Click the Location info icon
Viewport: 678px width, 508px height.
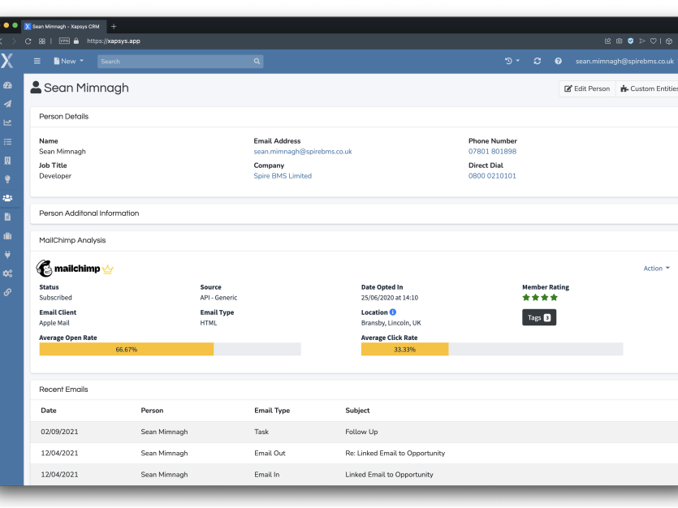[393, 312]
